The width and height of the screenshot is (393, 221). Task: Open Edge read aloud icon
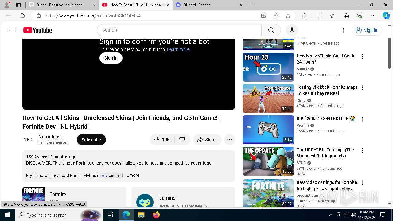pos(276,16)
